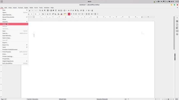Screen dimensions: 179x100
Task: Justify the paragraph text
Action: (76, 14)
